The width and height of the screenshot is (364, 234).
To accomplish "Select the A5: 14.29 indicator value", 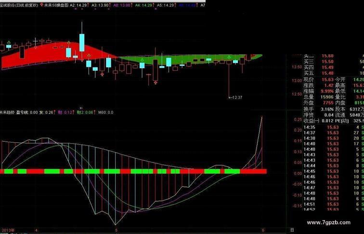I will click(x=165, y=5).
